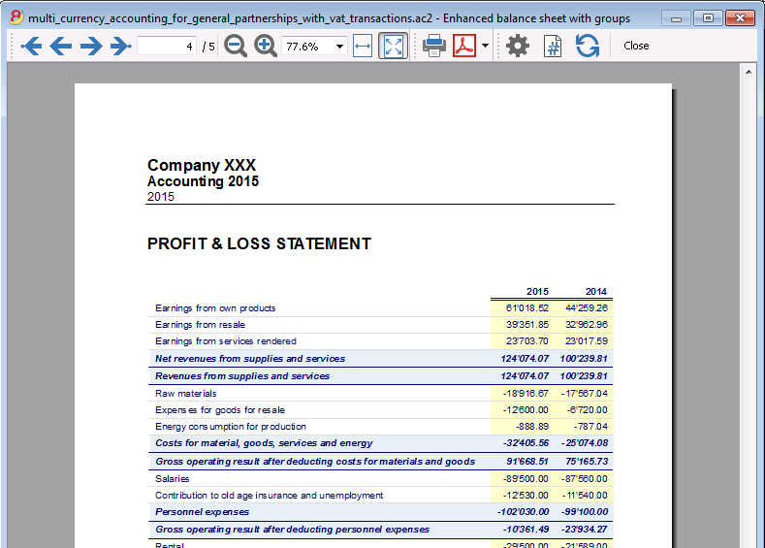Click 'Salaries' row label
Screen dimensions: 765x548
tap(172, 479)
